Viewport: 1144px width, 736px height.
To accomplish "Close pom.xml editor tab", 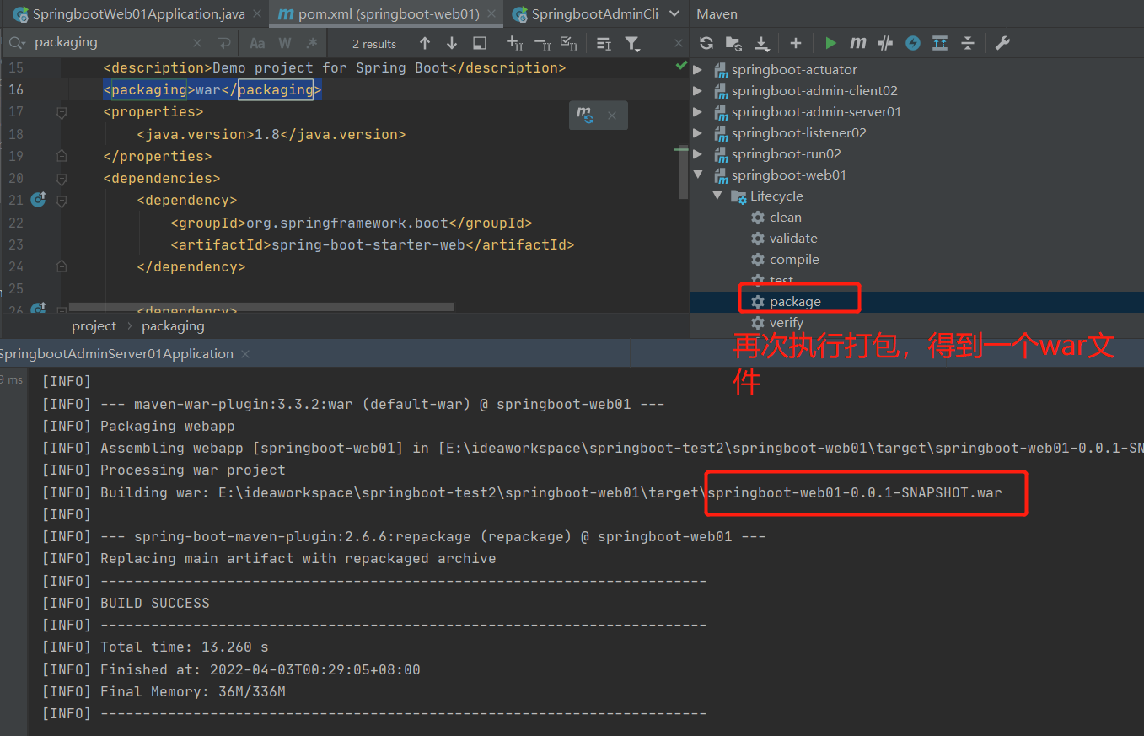I will (x=492, y=14).
